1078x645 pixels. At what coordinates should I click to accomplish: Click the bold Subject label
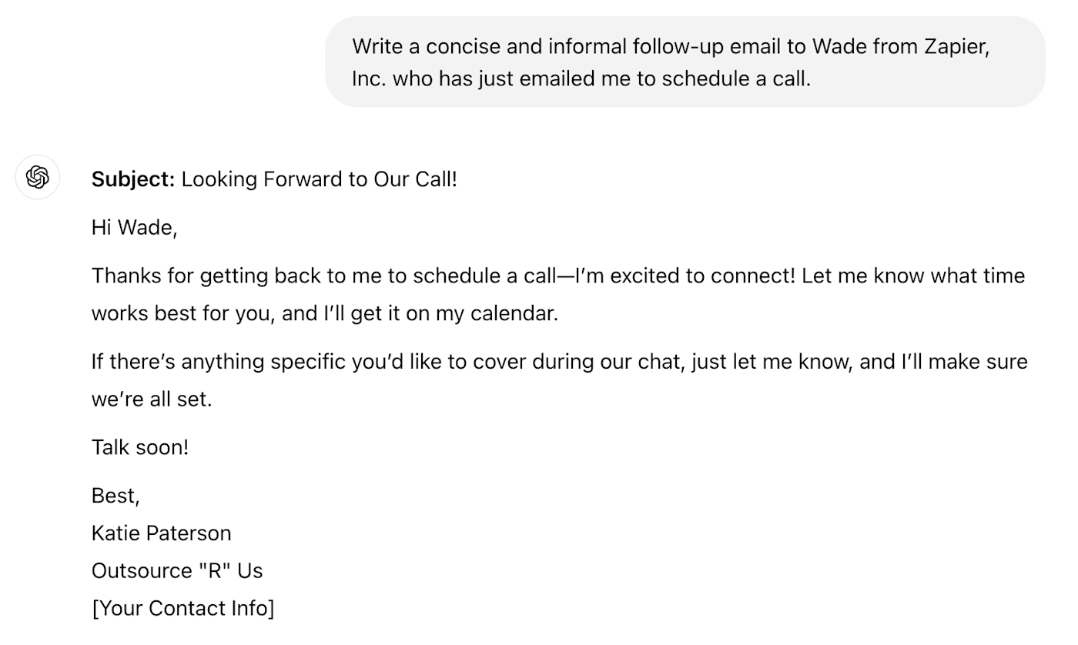133,179
